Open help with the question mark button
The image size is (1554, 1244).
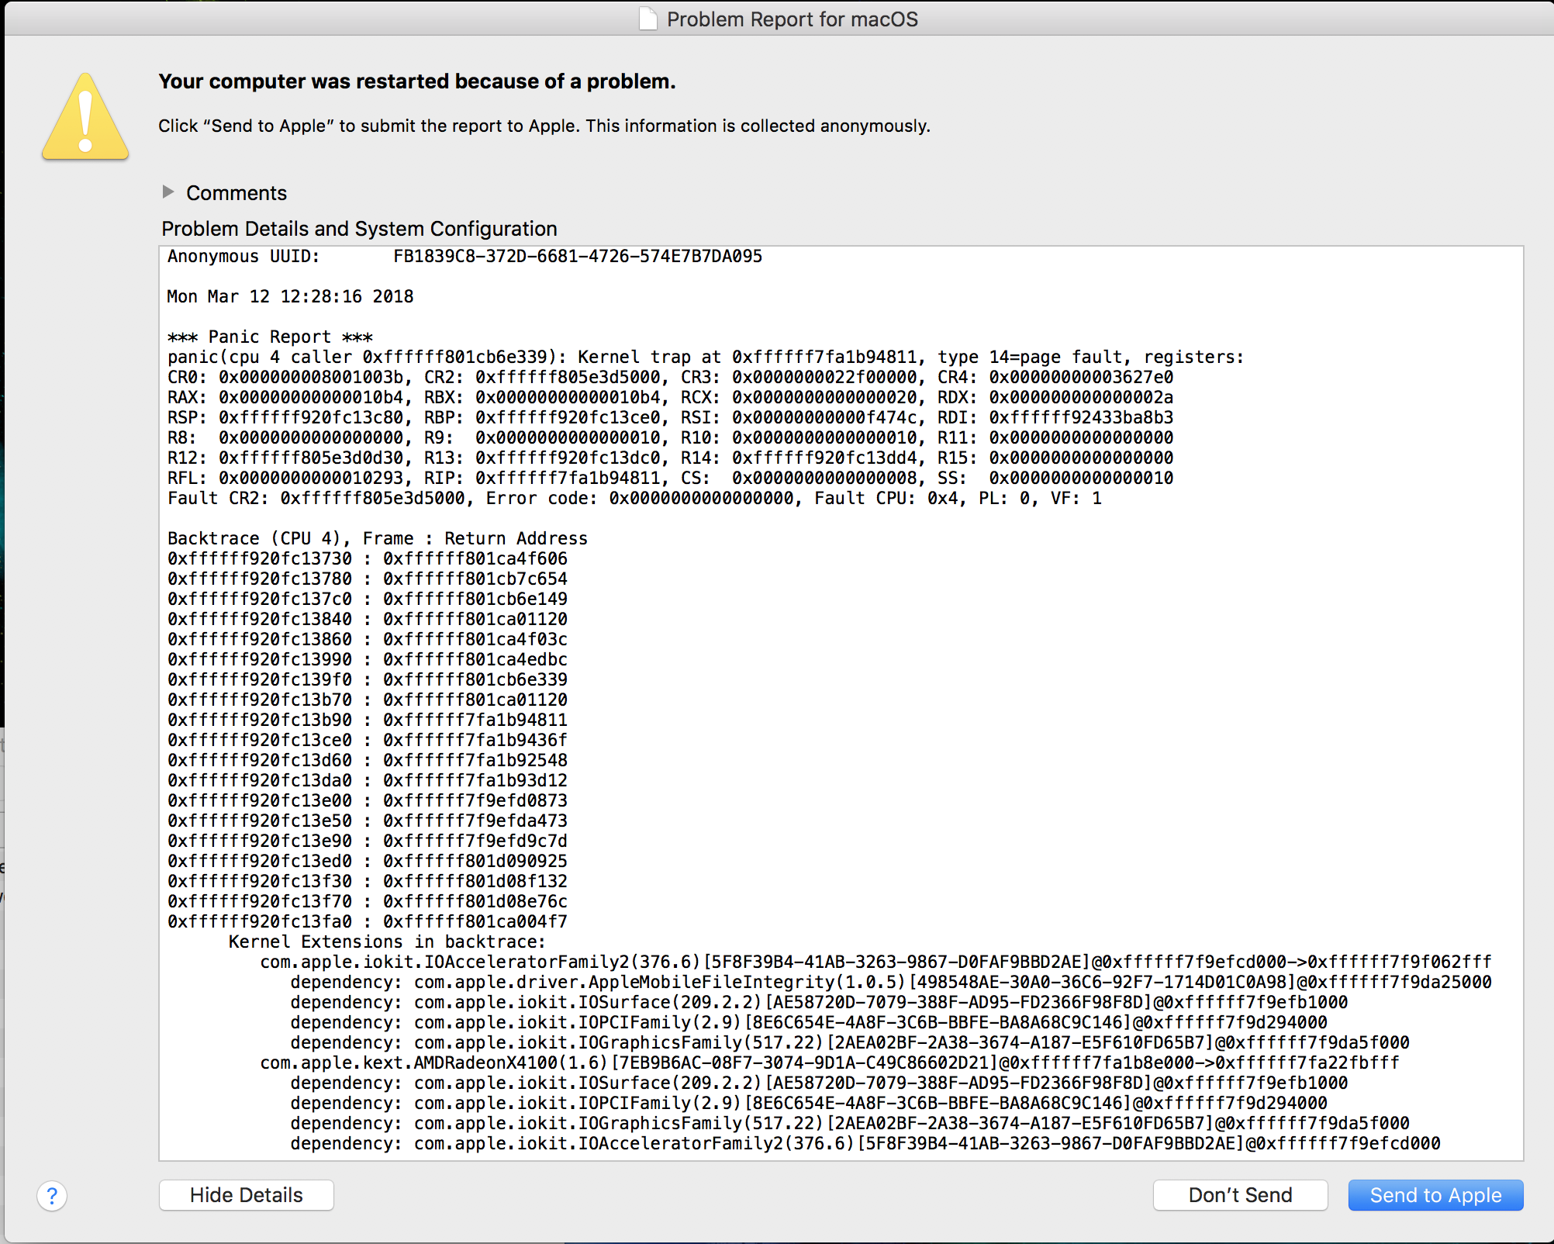click(x=52, y=1196)
